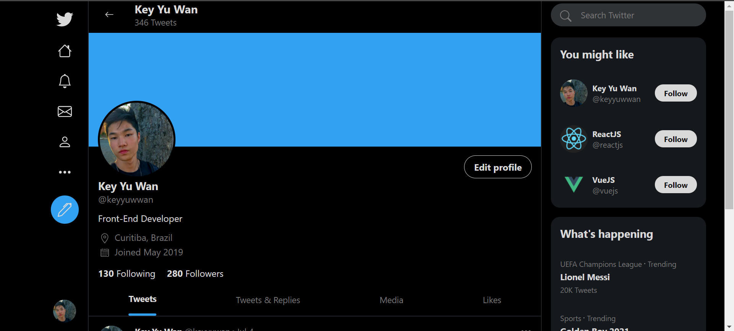
Task: Click the browser scrollbar up arrow
Action: (729, 5)
